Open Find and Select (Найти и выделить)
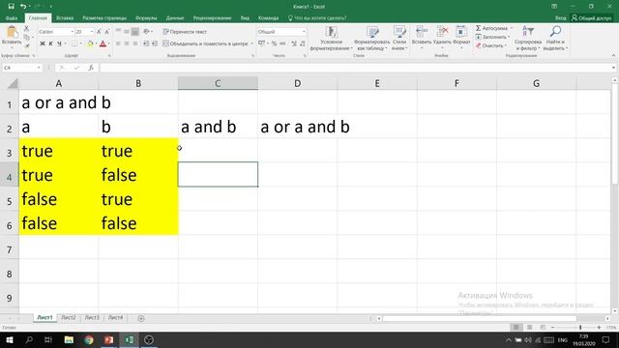The width and height of the screenshot is (619, 348). click(555, 39)
